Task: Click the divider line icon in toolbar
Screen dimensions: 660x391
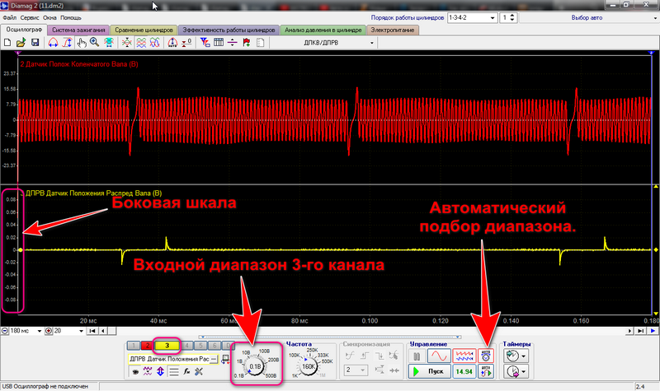Action: 233,43
